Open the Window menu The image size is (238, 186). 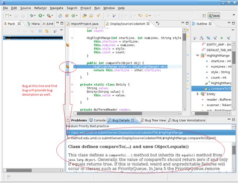(x=109, y=8)
